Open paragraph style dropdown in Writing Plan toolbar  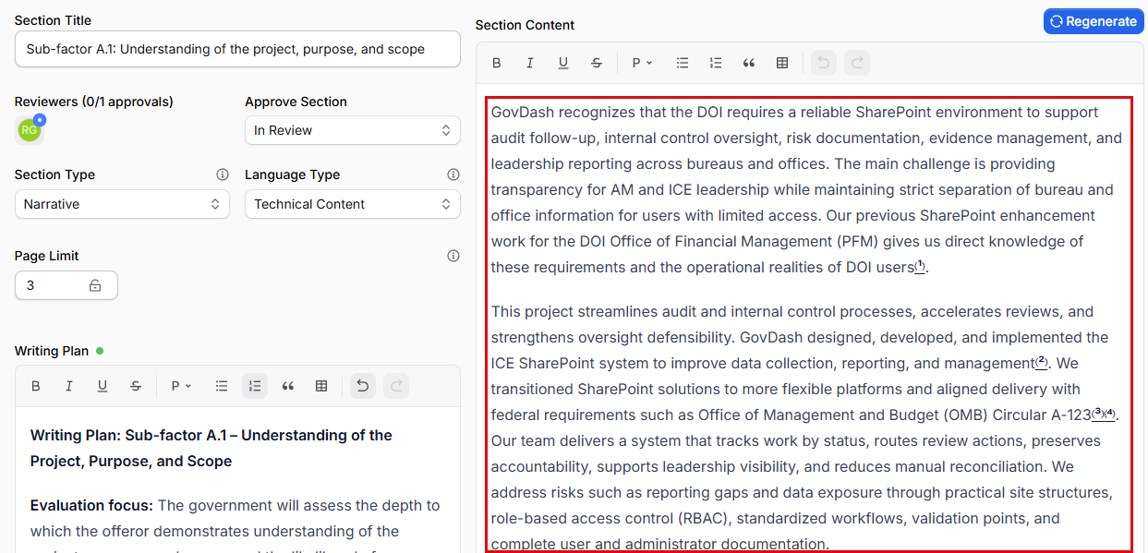(180, 386)
